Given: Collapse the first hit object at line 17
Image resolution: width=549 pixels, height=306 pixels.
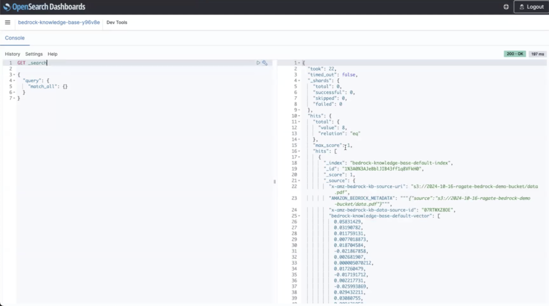Looking at the screenshot, I should point(299,157).
